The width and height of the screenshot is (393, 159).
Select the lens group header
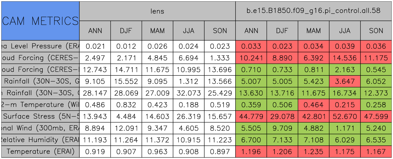point(157,11)
